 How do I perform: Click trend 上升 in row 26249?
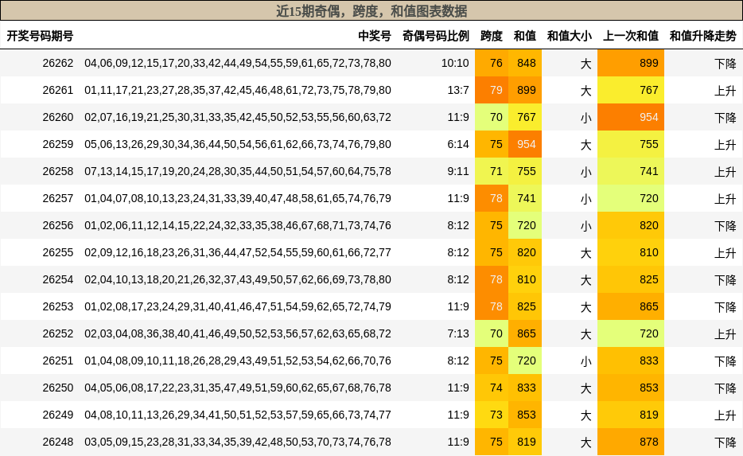725,415
